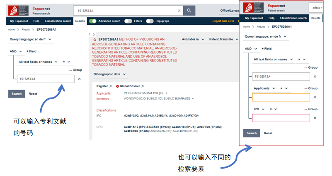Image resolution: width=332 pixels, height=176 pixels.
Task: Click the left query field with 15162513.4
Action: click(x=46, y=79)
